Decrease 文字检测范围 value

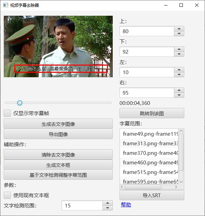[x=108, y=208]
